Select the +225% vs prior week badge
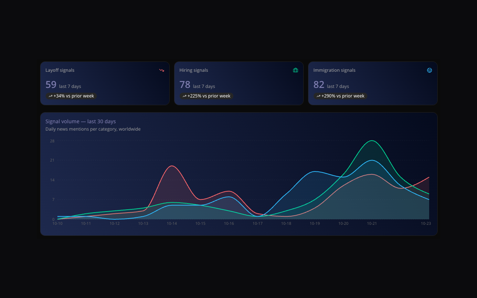The image size is (477, 298). coord(206,96)
